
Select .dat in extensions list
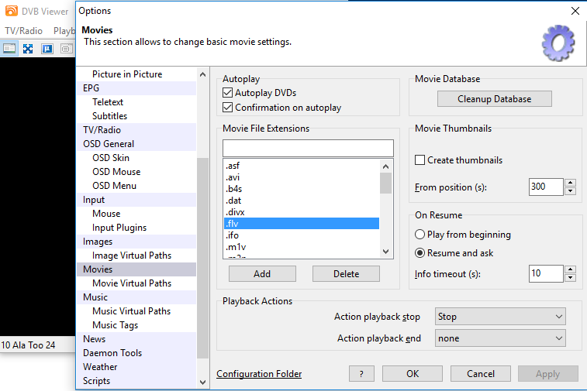point(302,201)
